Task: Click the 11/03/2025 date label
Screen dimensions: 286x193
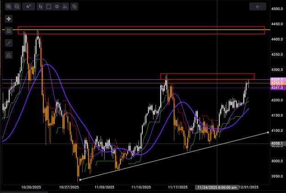Action: point(104,187)
